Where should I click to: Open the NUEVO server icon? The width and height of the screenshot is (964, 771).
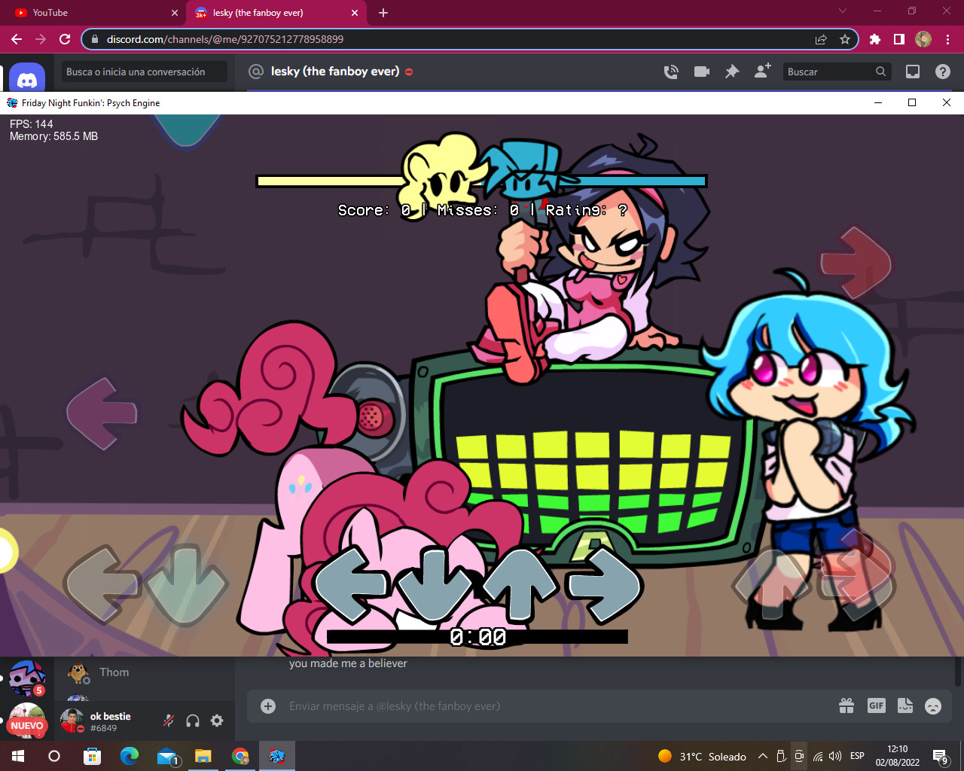pyautogui.click(x=27, y=721)
